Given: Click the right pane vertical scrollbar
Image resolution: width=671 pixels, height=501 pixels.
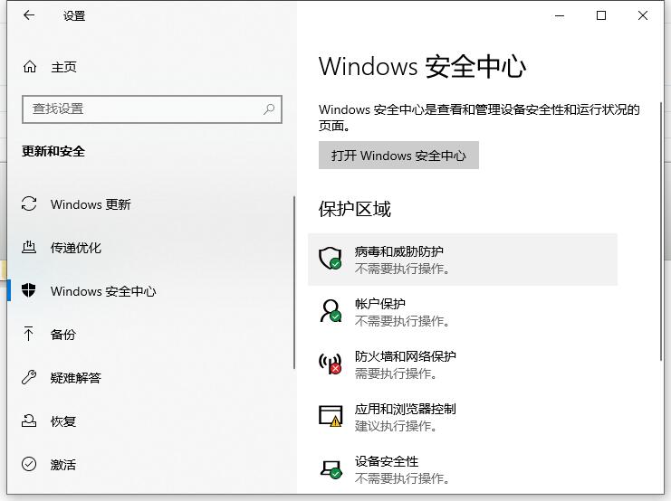Looking at the screenshot, I should pos(661,231).
